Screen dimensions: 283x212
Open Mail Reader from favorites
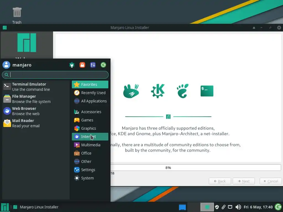pos(36,123)
